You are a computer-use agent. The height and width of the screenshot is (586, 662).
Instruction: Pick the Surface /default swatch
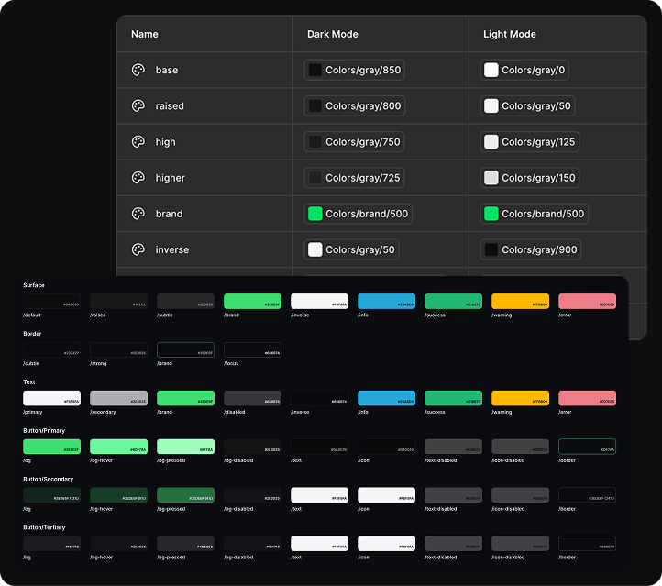51,302
